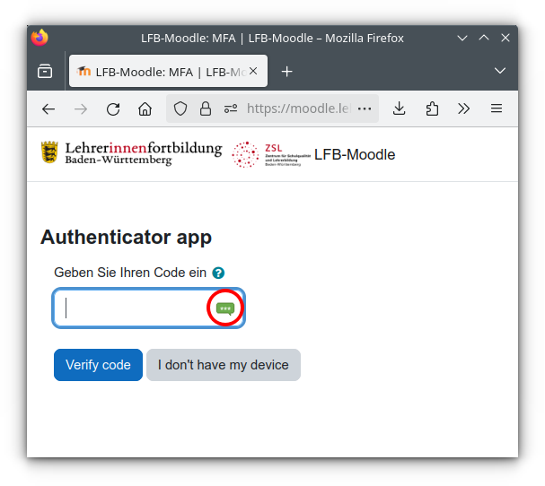Open a new tab with plus button

pos(286,72)
